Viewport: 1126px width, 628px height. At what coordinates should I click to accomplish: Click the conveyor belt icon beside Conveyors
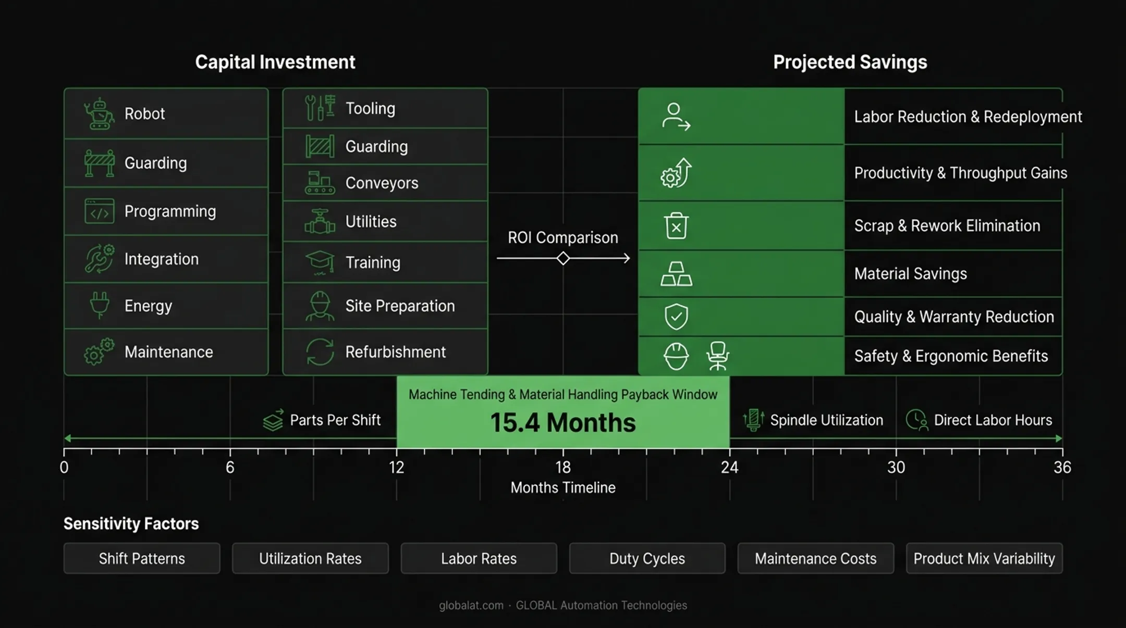point(320,183)
